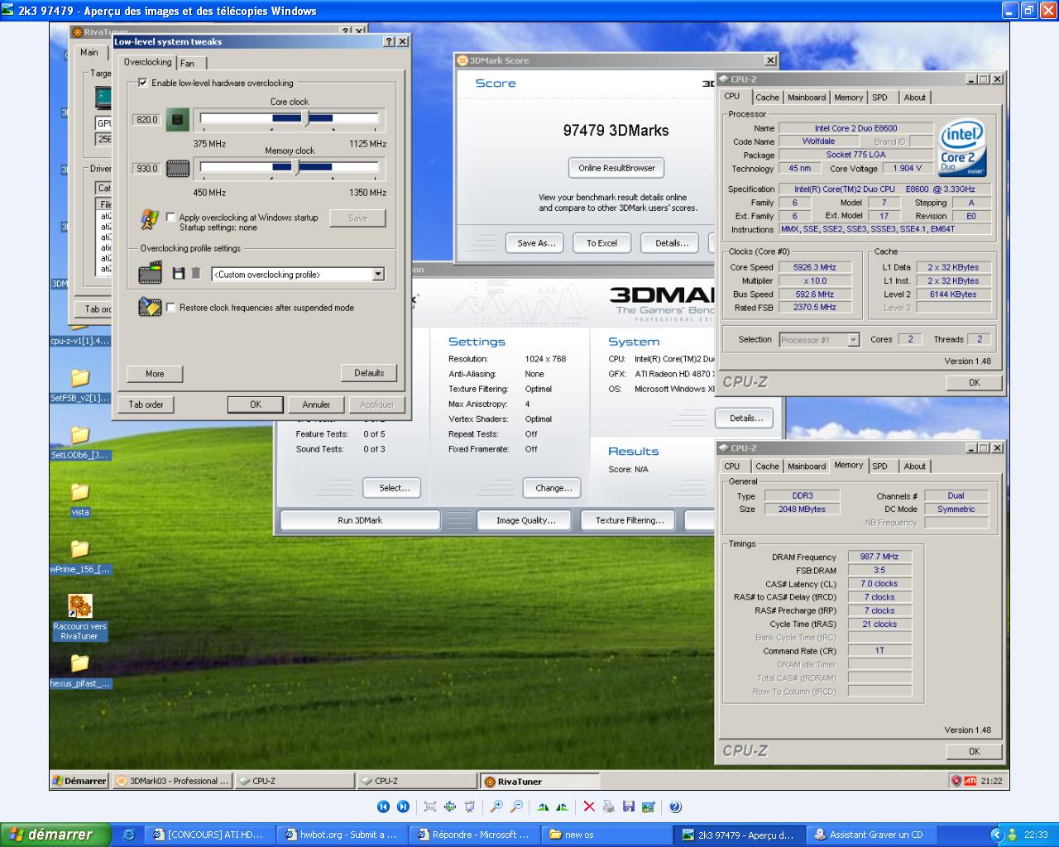1059x847 pixels.
Task: Click the memory clock 930.0 value field
Action: coord(146,169)
